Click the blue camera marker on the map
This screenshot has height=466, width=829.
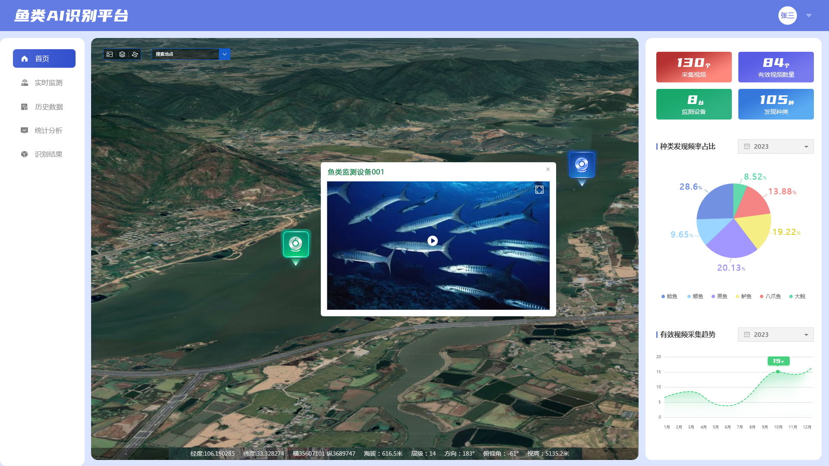pyautogui.click(x=582, y=165)
